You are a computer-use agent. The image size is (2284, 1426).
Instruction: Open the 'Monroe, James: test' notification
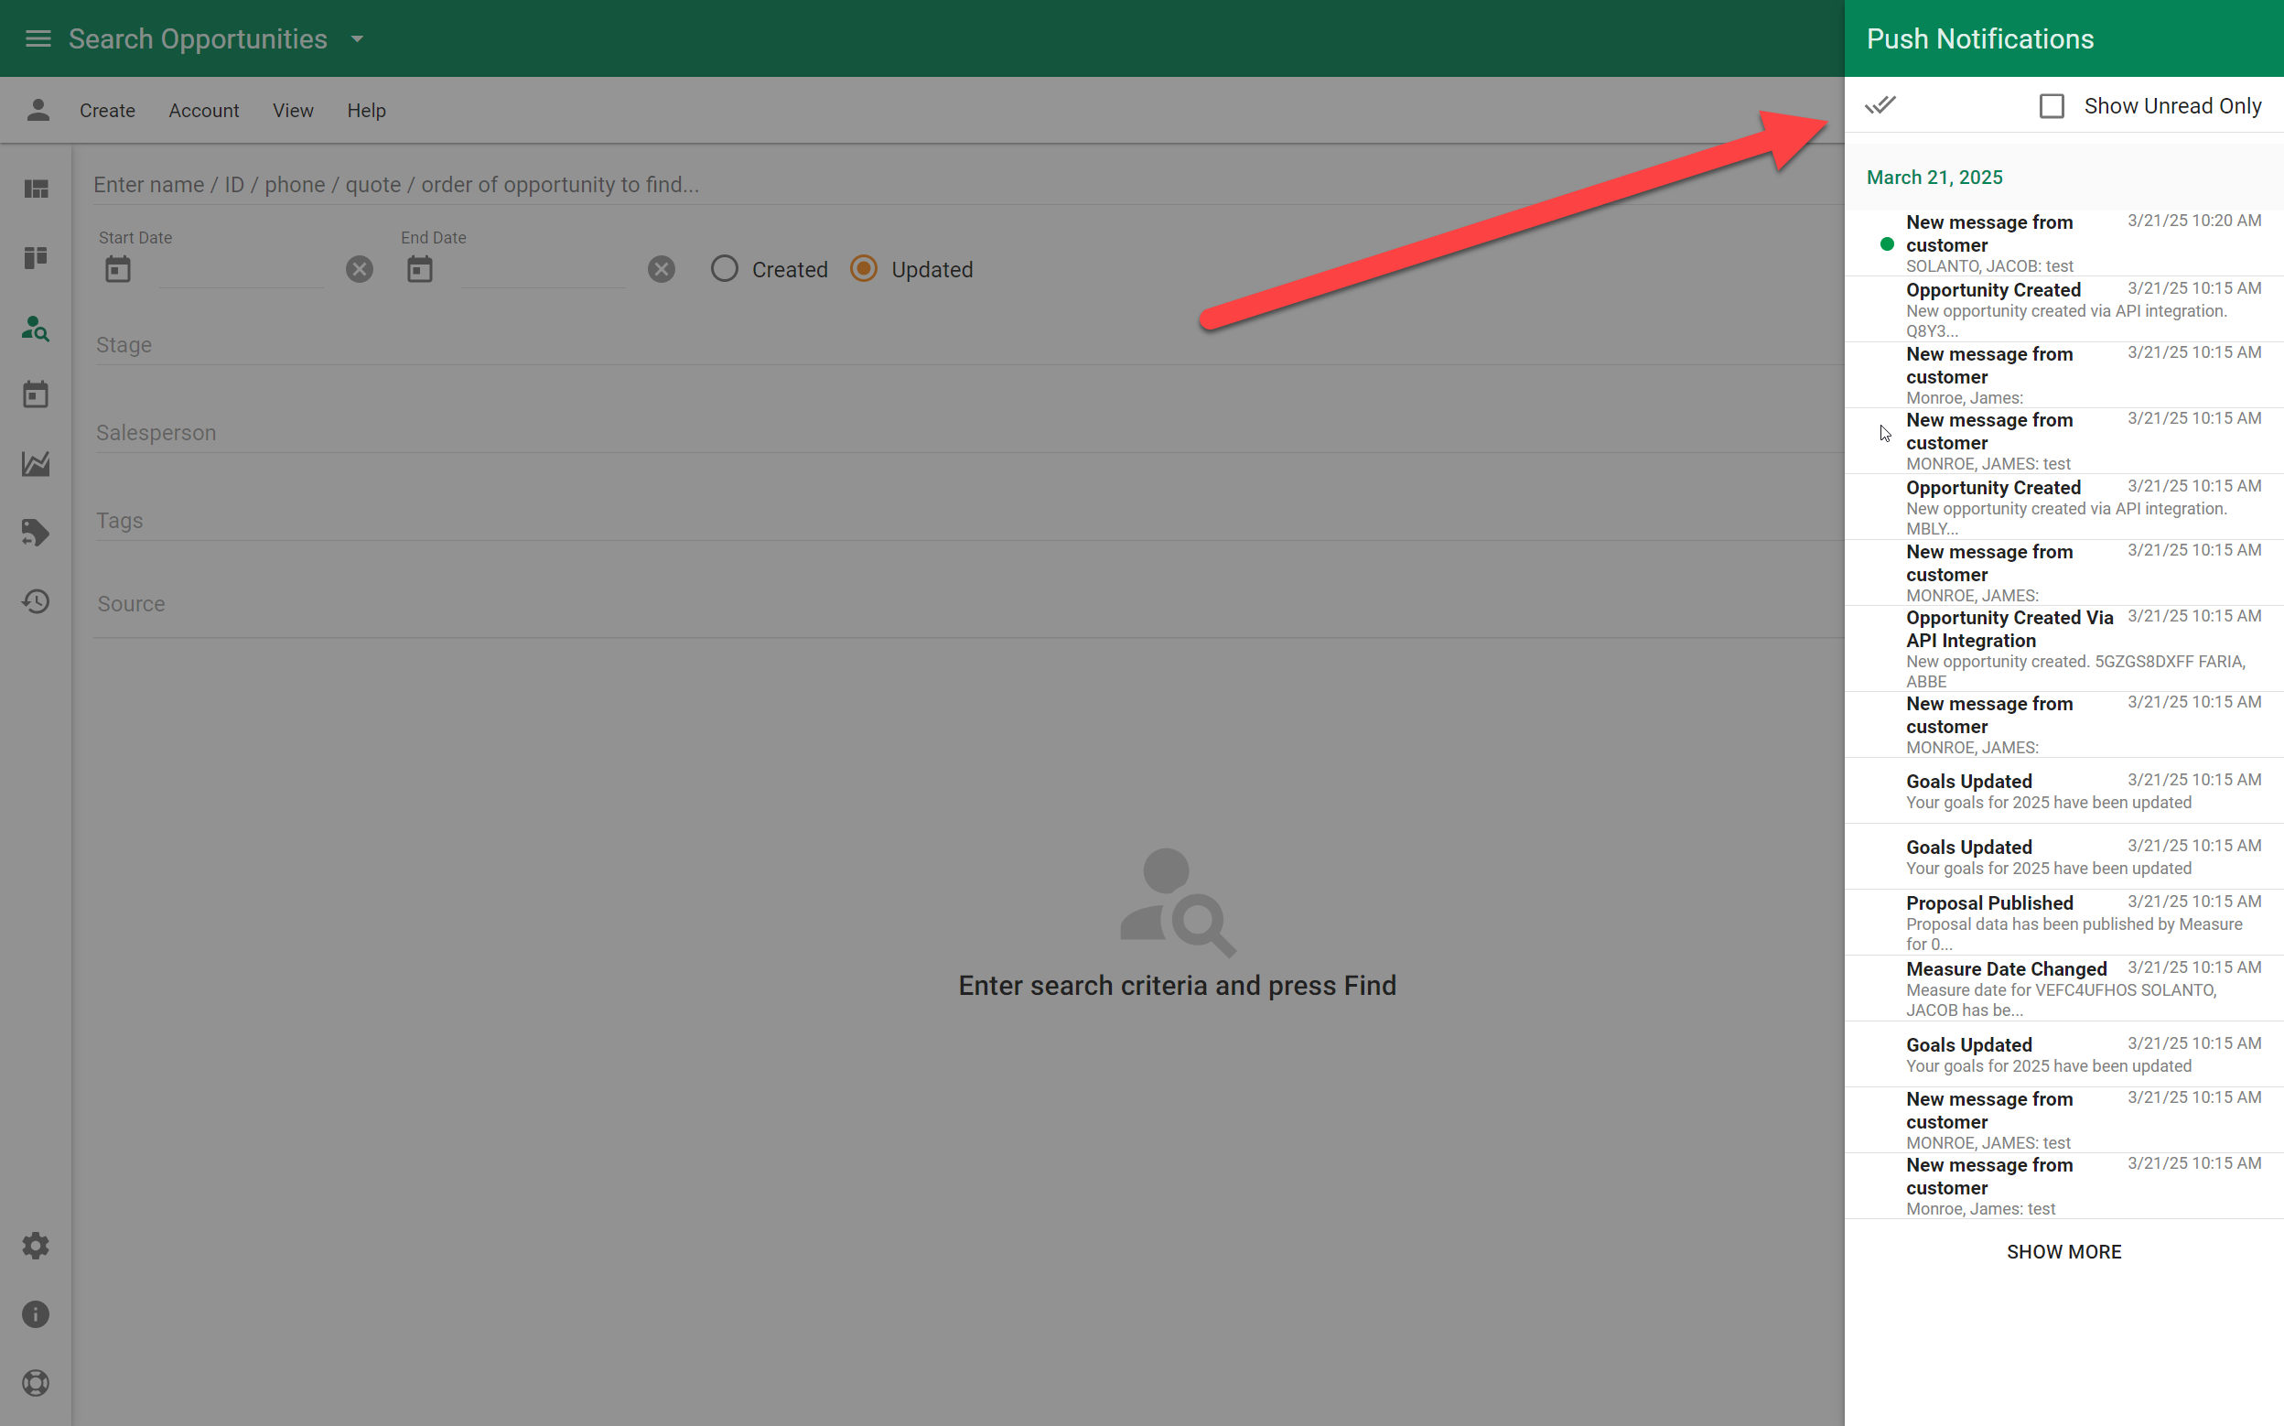click(x=2064, y=1186)
